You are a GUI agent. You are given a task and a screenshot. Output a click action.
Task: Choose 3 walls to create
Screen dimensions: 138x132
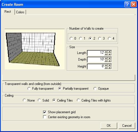point(100,38)
